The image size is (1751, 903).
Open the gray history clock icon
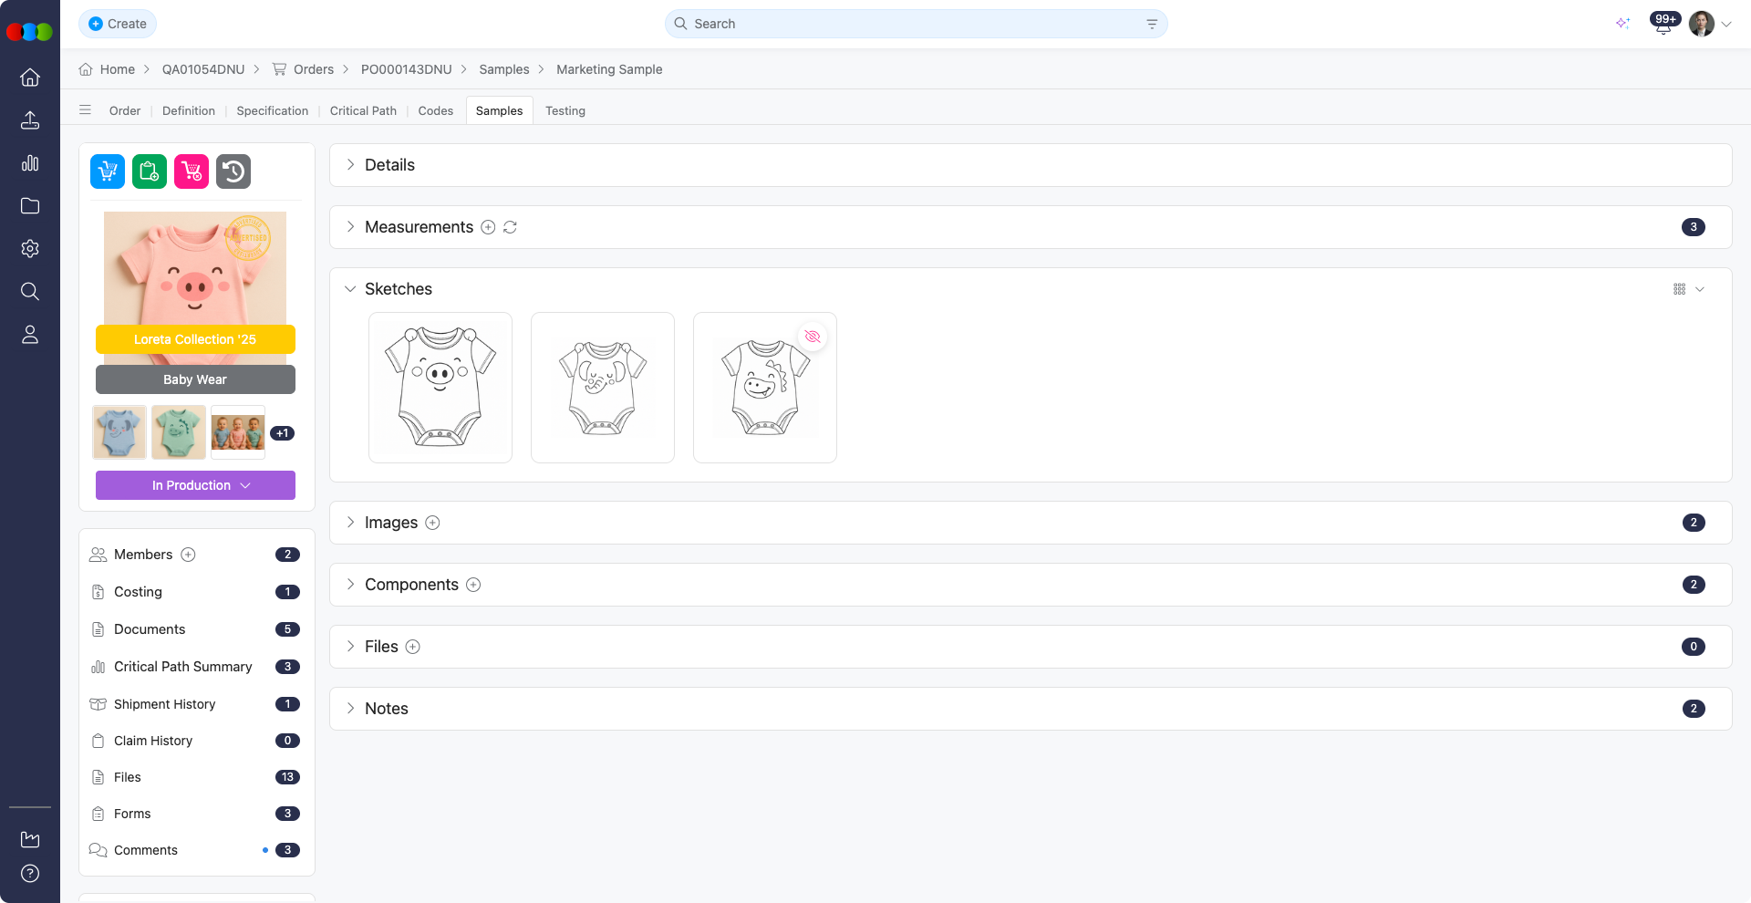(233, 171)
